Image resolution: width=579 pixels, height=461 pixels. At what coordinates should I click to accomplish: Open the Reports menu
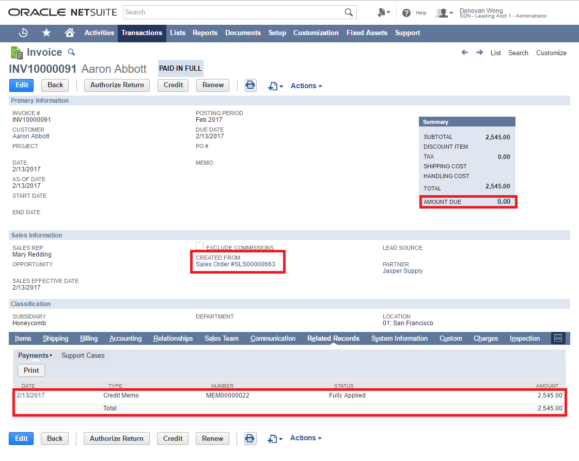coord(205,33)
